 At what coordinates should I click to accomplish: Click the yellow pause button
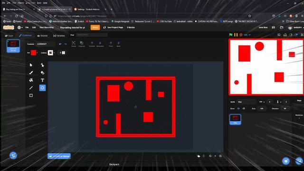coord(236,35)
